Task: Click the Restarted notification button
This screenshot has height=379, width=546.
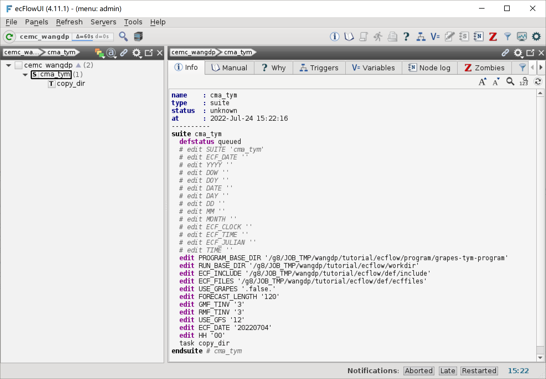Action: (479, 371)
